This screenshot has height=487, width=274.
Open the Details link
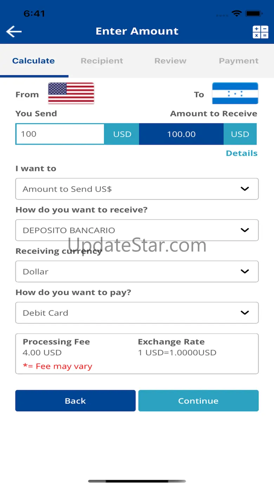coord(242,153)
